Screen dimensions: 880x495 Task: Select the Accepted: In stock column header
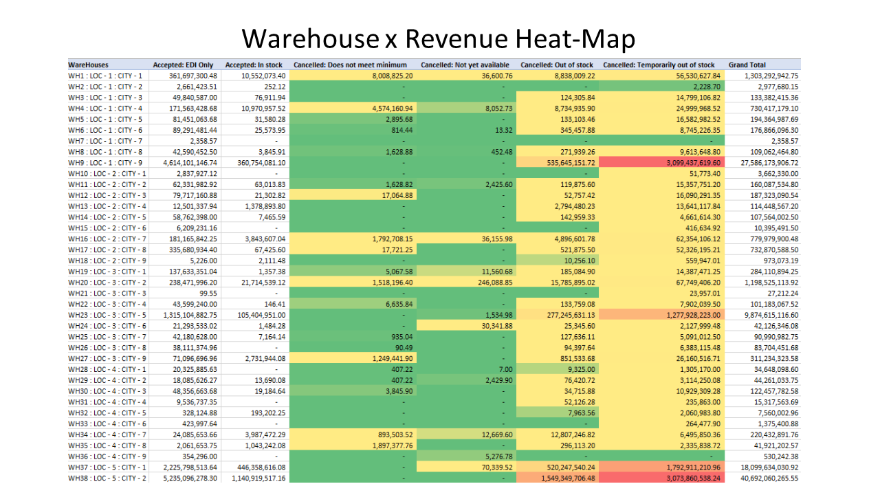tap(254, 65)
